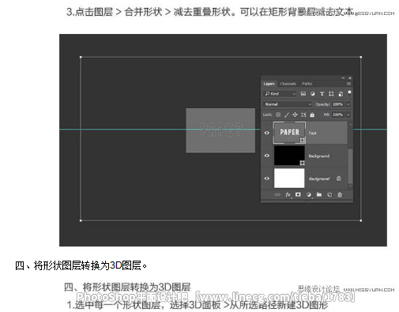Open the Kind filter dropdown
This screenshot has width=399, height=312.
(280, 94)
